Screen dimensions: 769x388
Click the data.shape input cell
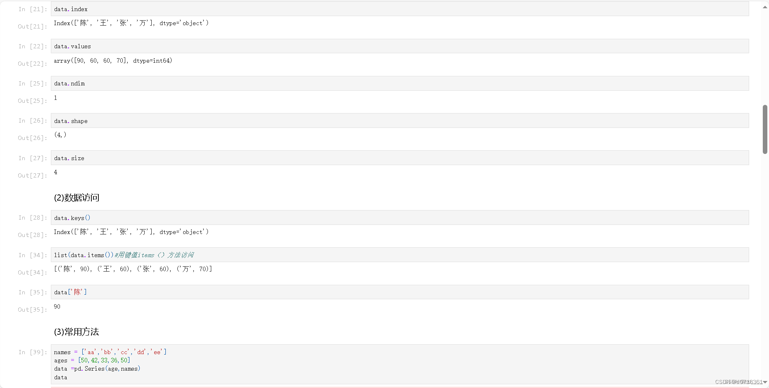point(400,121)
